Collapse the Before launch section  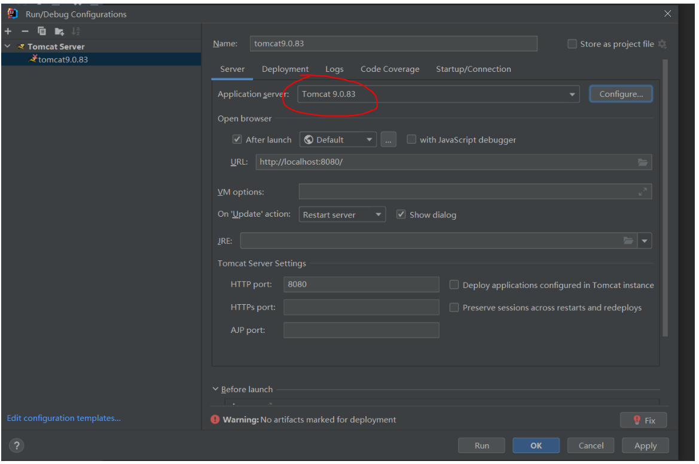[x=215, y=389]
